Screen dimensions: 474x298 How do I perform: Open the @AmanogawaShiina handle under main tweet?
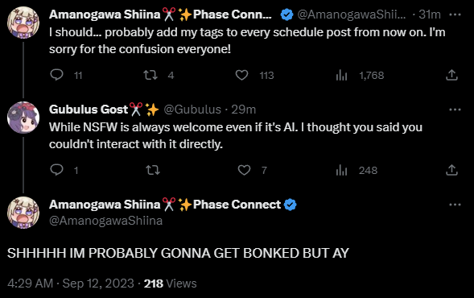point(105,221)
